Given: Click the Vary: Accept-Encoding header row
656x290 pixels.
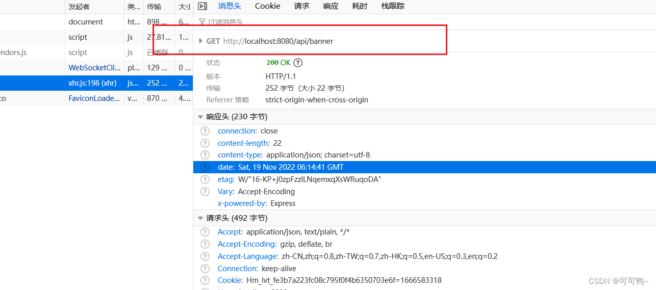Looking at the screenshot, I should [424, 192].
